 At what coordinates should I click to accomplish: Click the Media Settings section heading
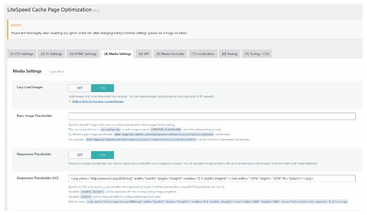pyautogui.click(x=27, y=71)
